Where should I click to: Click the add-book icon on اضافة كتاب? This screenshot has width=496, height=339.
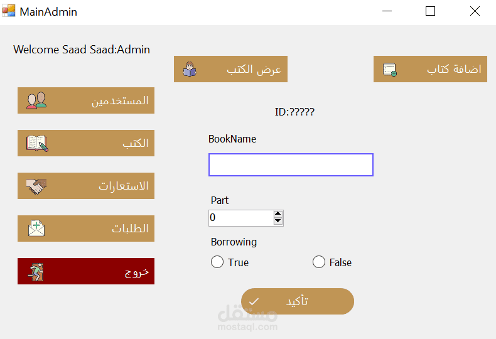[x=390, y=69]
